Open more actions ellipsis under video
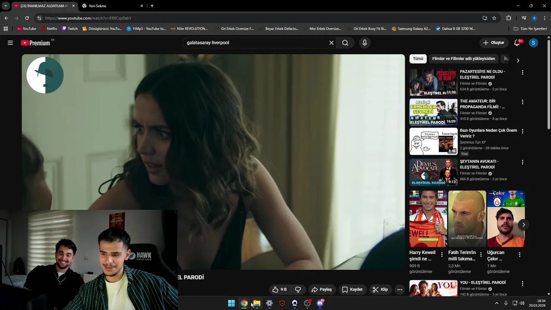 pos(399,289)
